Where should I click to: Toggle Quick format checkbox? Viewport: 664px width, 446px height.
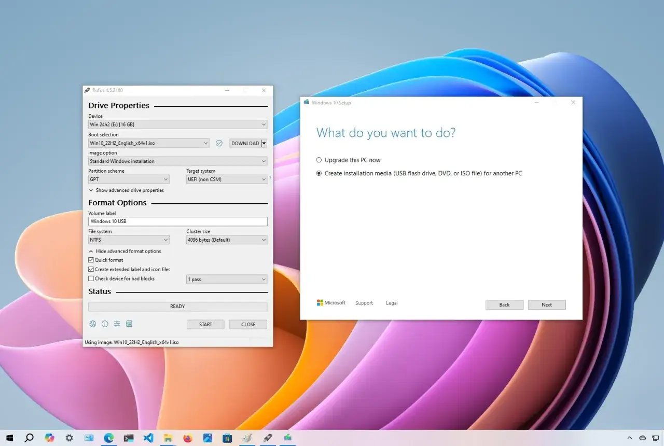tap(91, 260)
